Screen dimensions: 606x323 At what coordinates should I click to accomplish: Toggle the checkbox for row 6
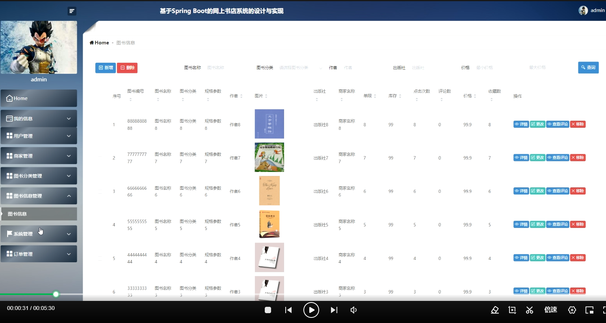(x=100, y=291)
